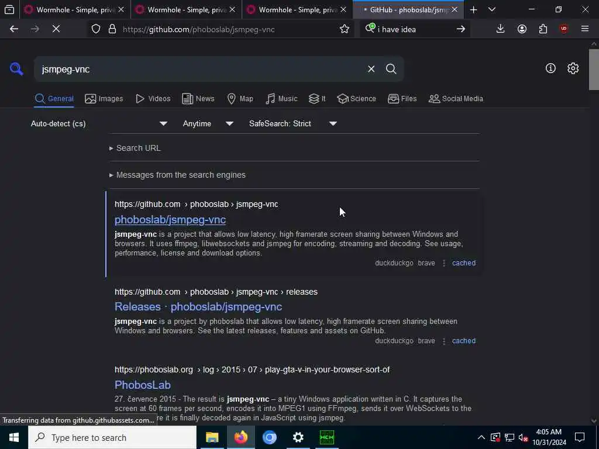599x449 pixels.
Task: Click Windows taskbar search box
Action: (x=112, y=437)
